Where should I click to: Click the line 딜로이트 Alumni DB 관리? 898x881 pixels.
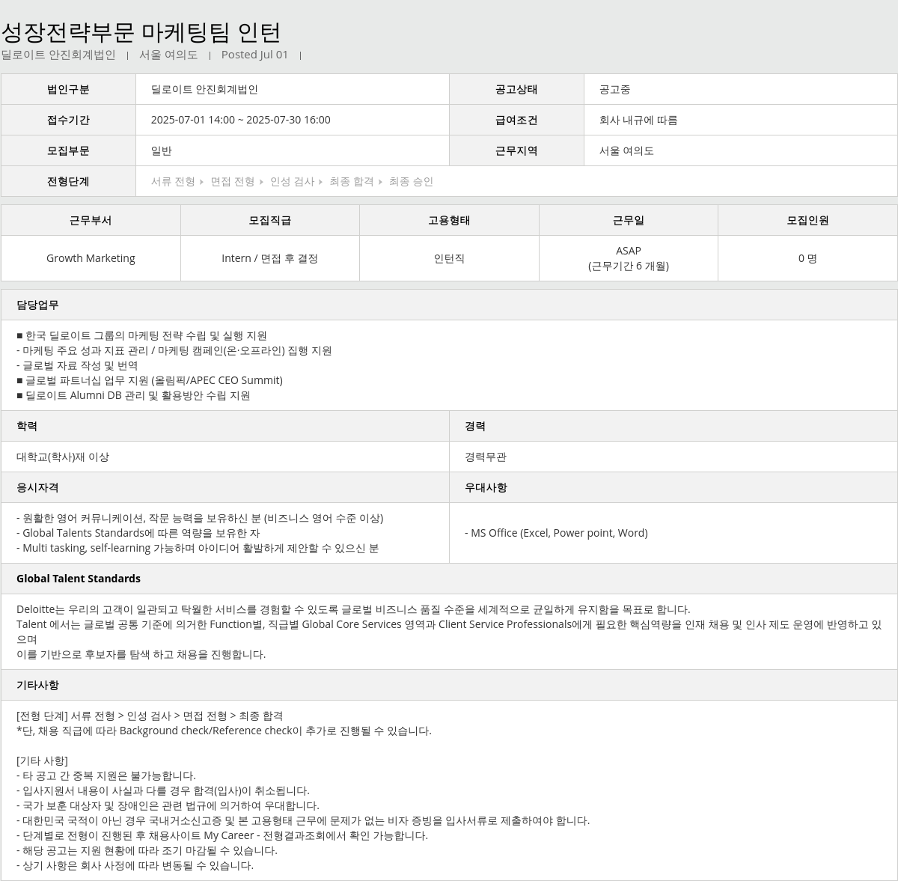[133, 395]
